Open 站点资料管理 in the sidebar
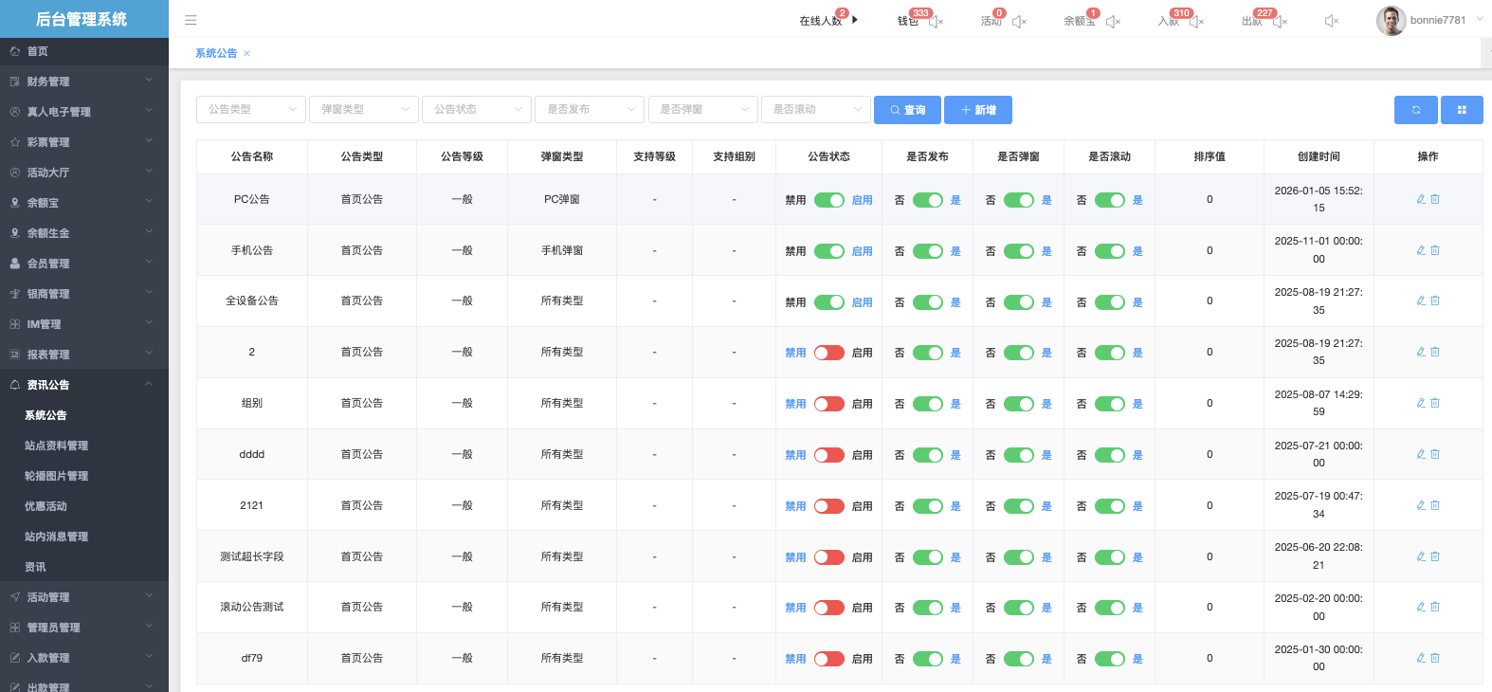 click(57, 446)
